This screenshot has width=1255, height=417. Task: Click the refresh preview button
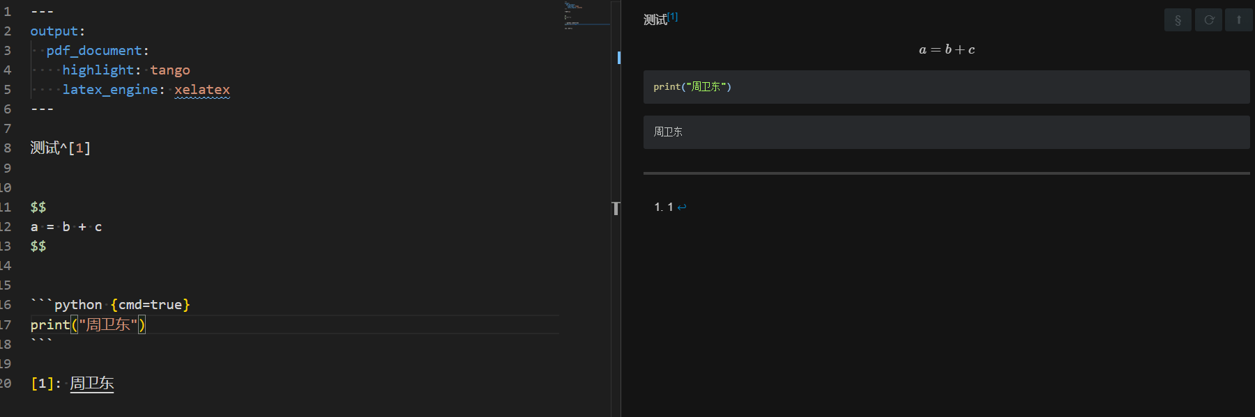1209,19
